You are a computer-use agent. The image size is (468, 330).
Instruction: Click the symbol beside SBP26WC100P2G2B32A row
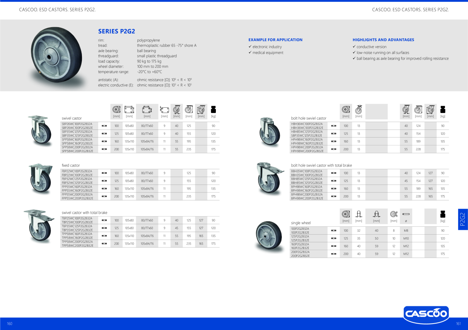pos(105,126)
